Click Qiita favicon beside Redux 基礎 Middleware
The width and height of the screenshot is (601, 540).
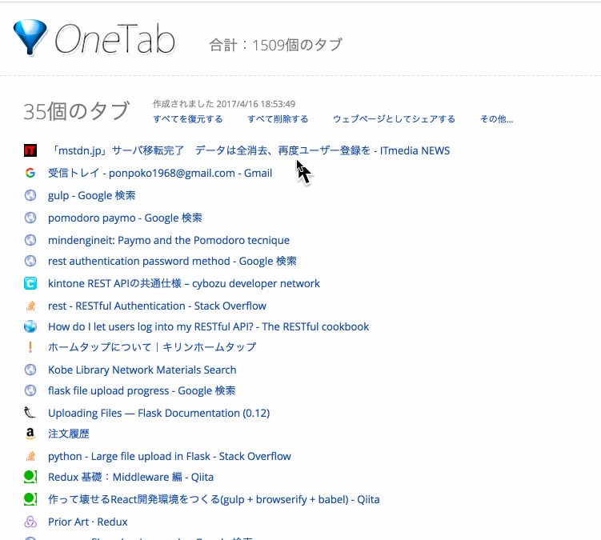click(x=30, y=477)
